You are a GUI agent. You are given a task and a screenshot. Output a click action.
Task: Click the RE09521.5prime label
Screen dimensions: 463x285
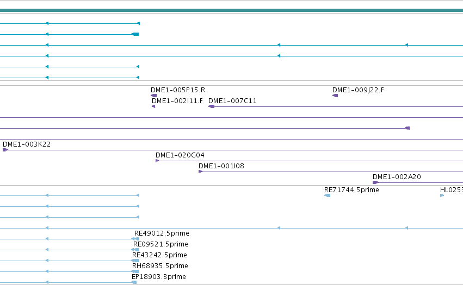pyautogui.click(x=160, y=244)
